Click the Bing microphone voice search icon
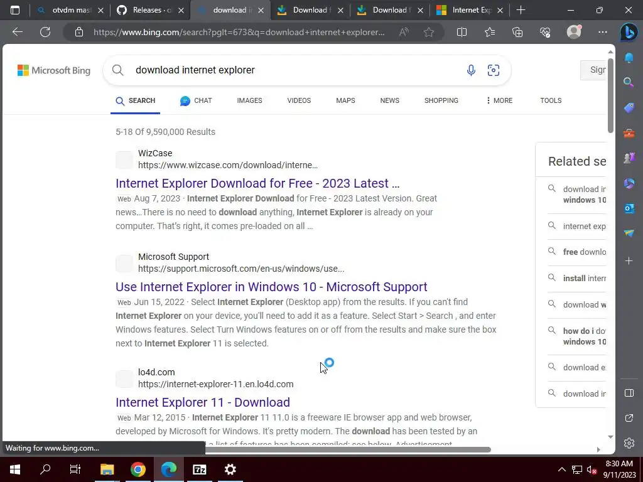Image resolution: width=643 pixels, height=482 pixels. point(471,70)
